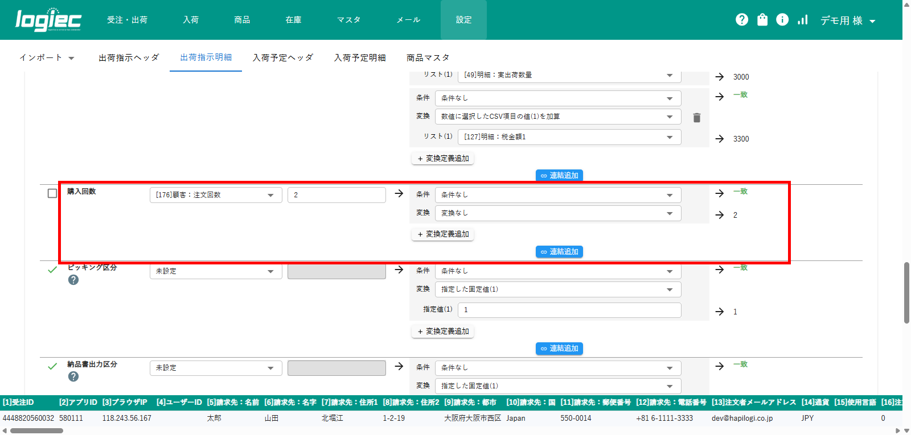Toggle the ピッキング区分 row checkmark
This screenshot has height=435, width=911.
(52, 270)
